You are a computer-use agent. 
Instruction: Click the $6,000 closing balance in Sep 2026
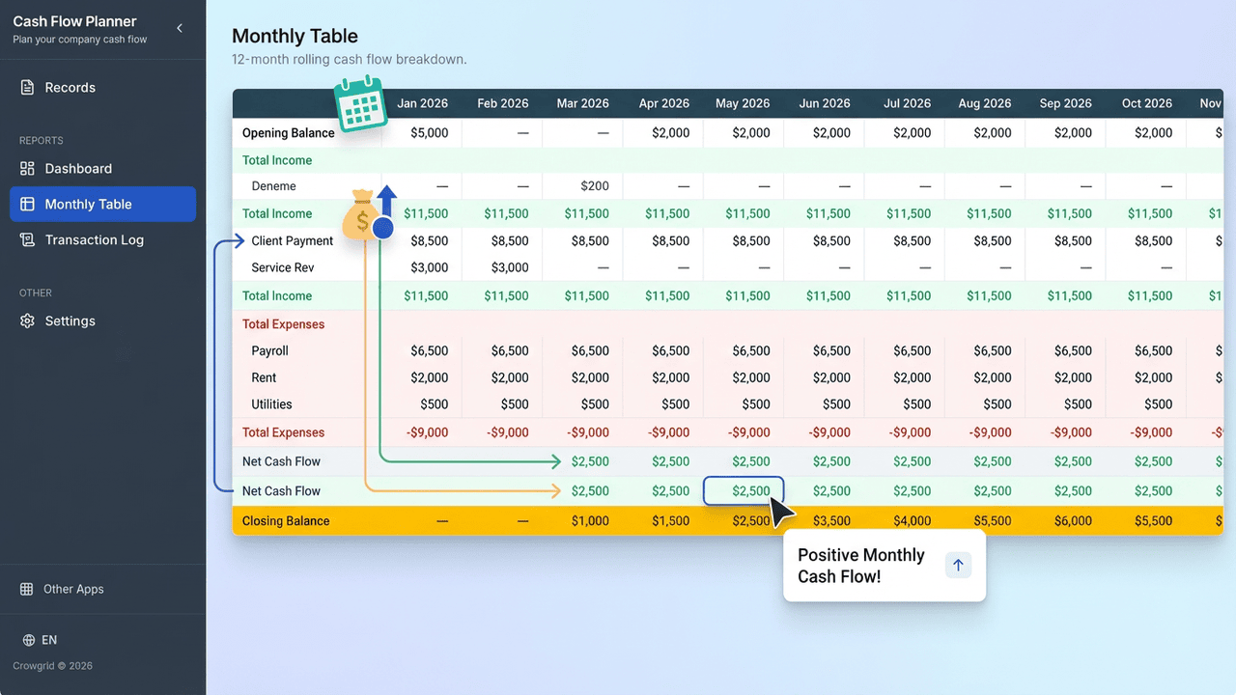[x=1073, y=521]
